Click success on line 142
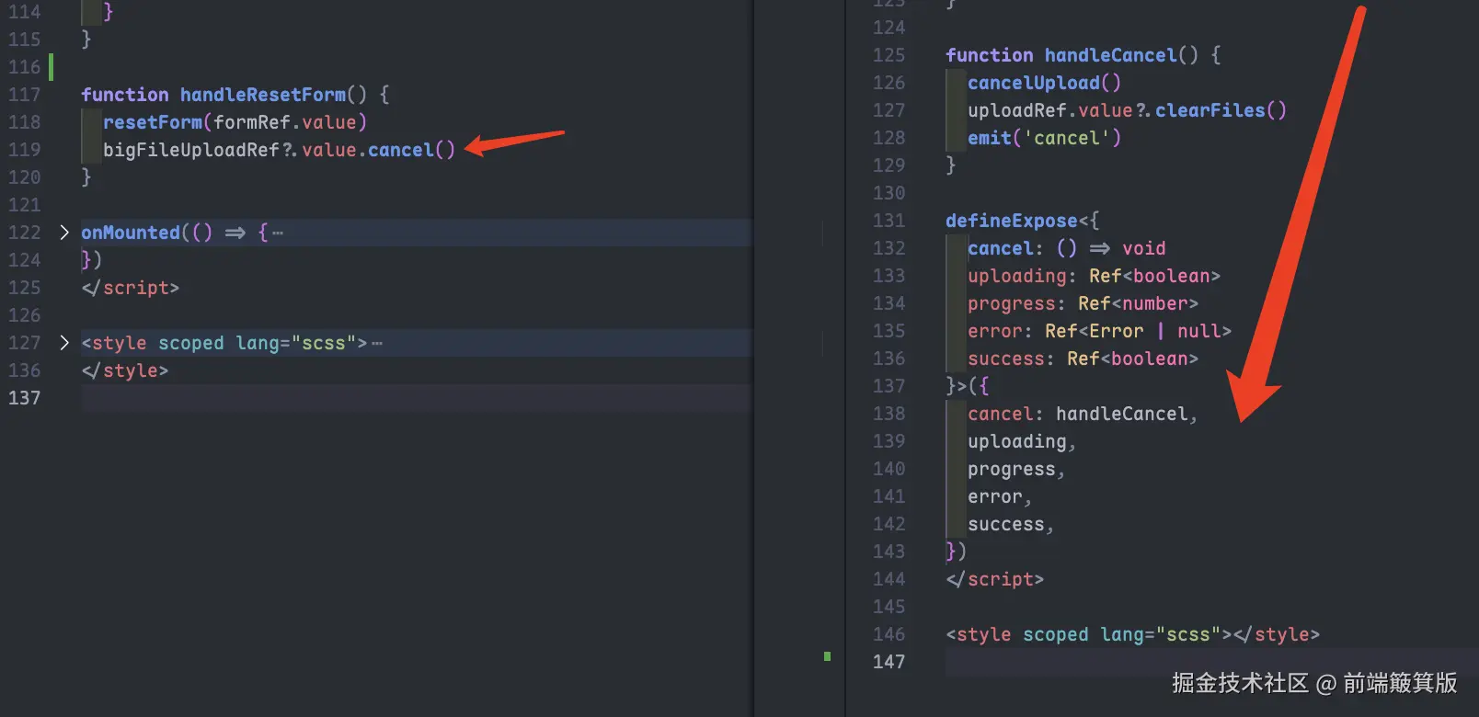 (1006, 524)
